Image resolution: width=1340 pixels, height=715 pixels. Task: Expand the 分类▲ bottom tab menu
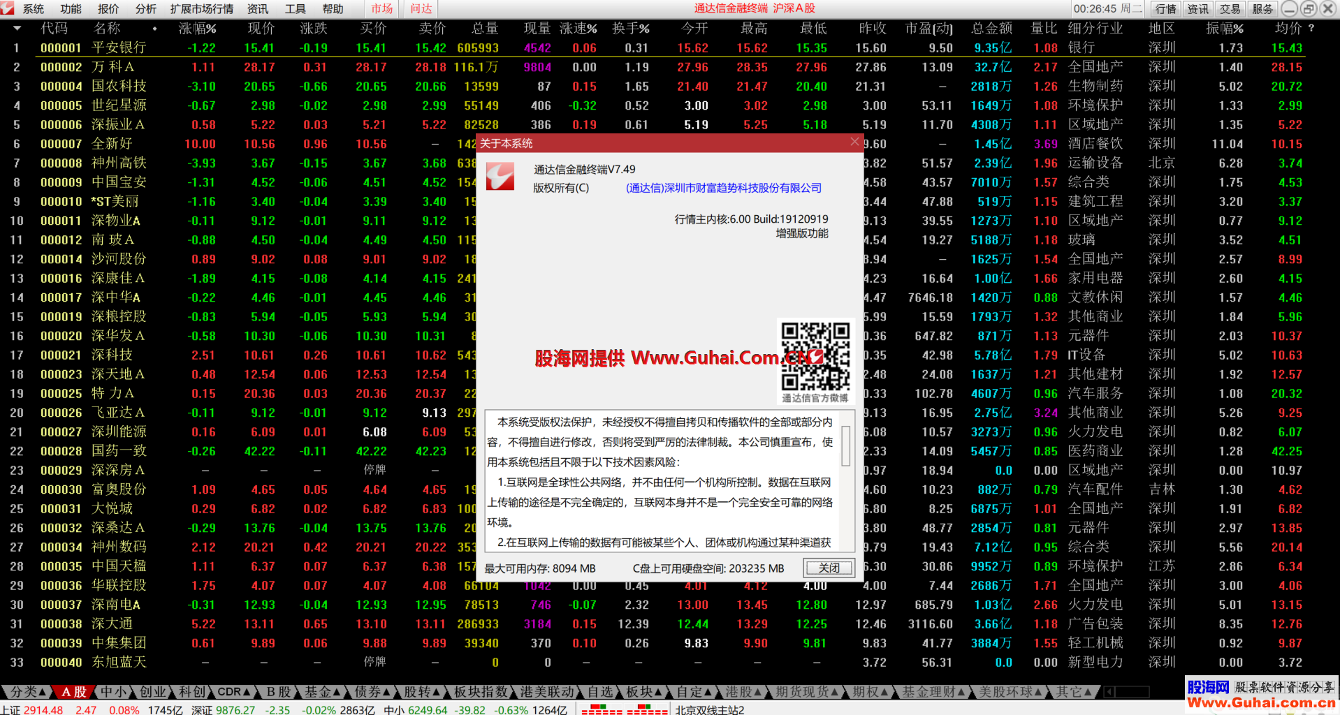tap(28, 692)
